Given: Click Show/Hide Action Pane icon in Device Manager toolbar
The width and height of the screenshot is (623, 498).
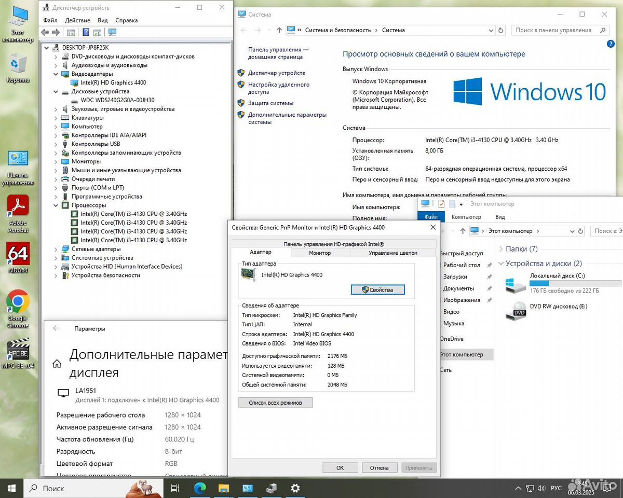Looking at the screenshot, I should pos(97,32).
